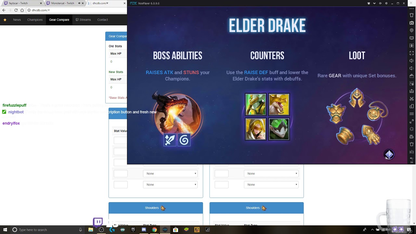Select the blonde hooded counter champion portrait
The width and height of the screenshot is (416, 234).
click(x=255, y=129)
